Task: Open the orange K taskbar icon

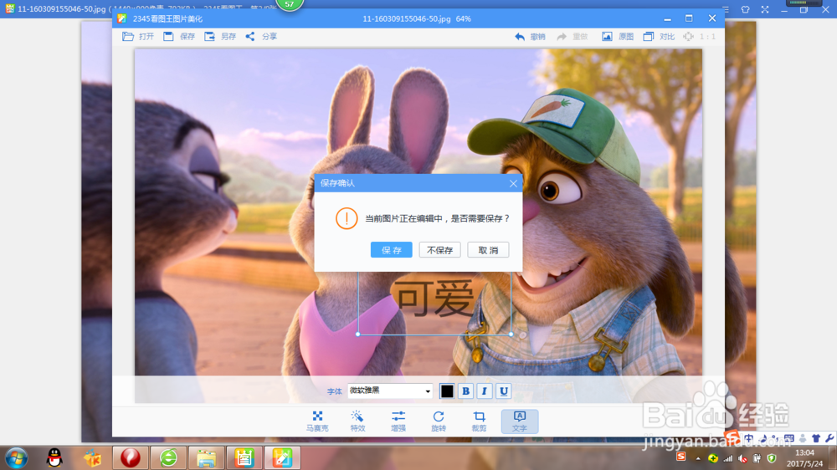Action: (92, 457)
